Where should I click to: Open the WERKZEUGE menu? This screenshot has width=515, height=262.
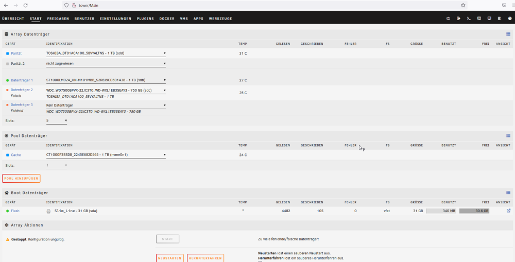[220, 19]
